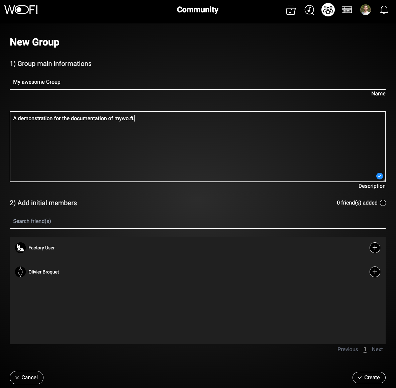This screenshot has height=388, width=396.
Task: Click into the Description text area
Action: pyautogui.click(x=197, y=147)
